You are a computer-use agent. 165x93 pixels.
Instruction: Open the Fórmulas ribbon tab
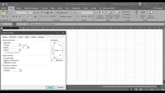[45, 8]
